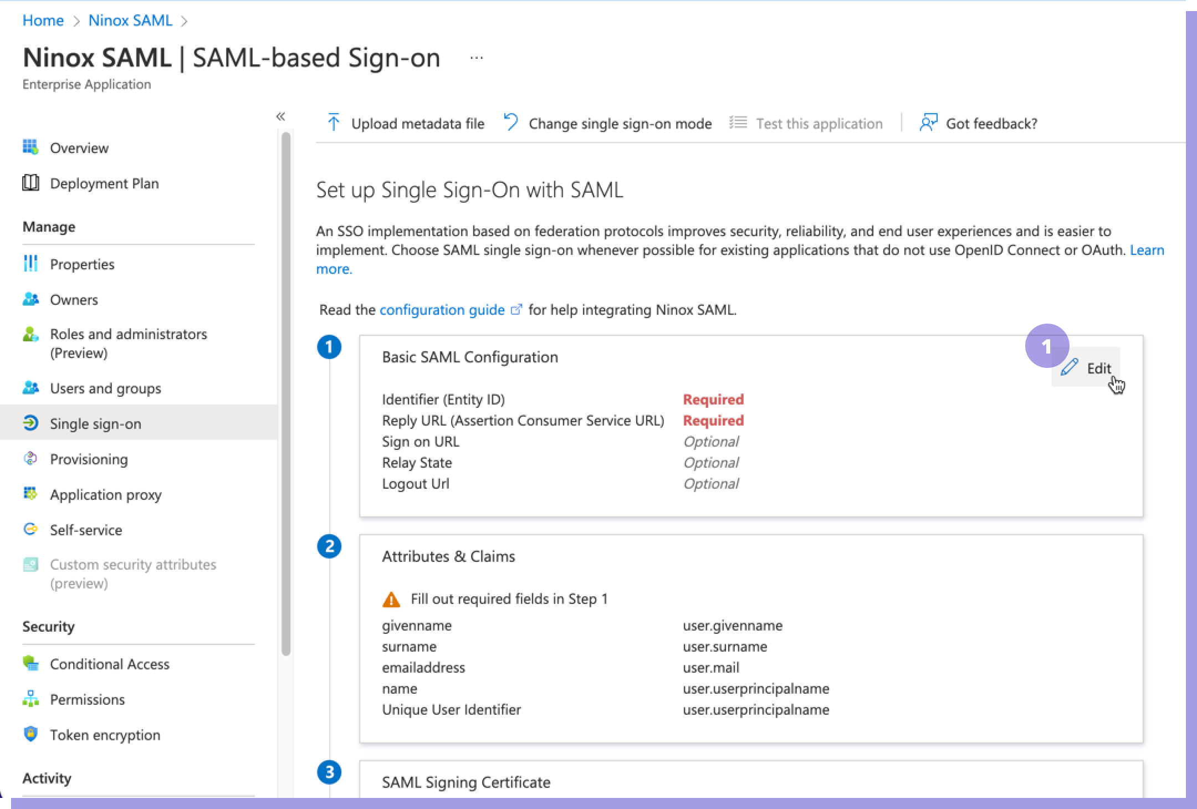The image size is (1197, 809).
Task: Select Single sign-on menu item
Action: pos(139,423)
